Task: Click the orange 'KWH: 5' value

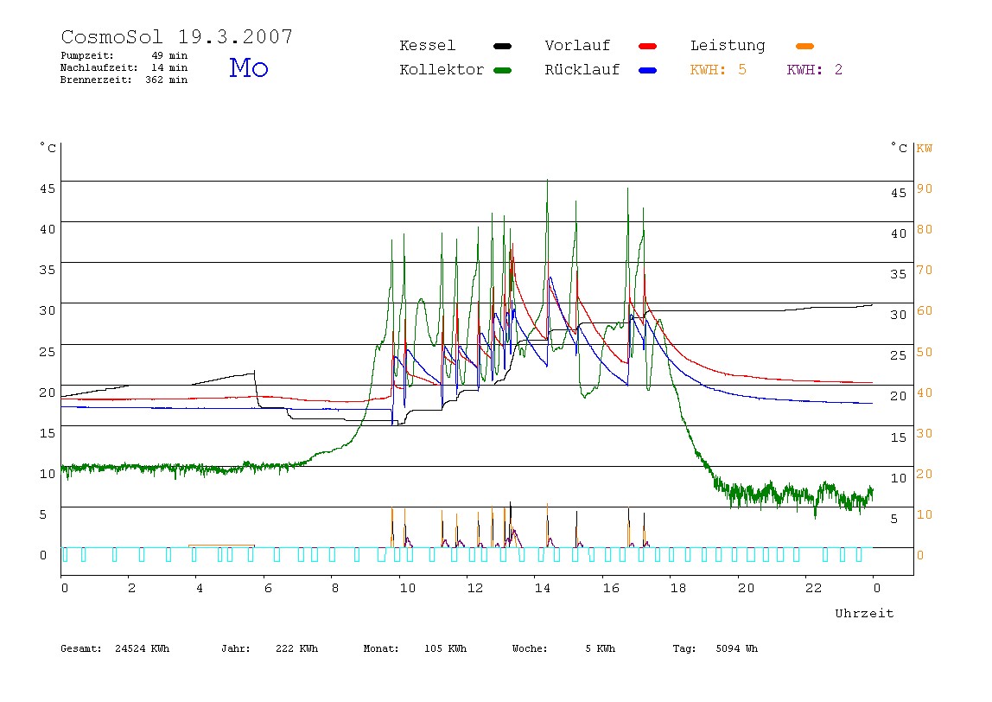Action: pos(718,70)
